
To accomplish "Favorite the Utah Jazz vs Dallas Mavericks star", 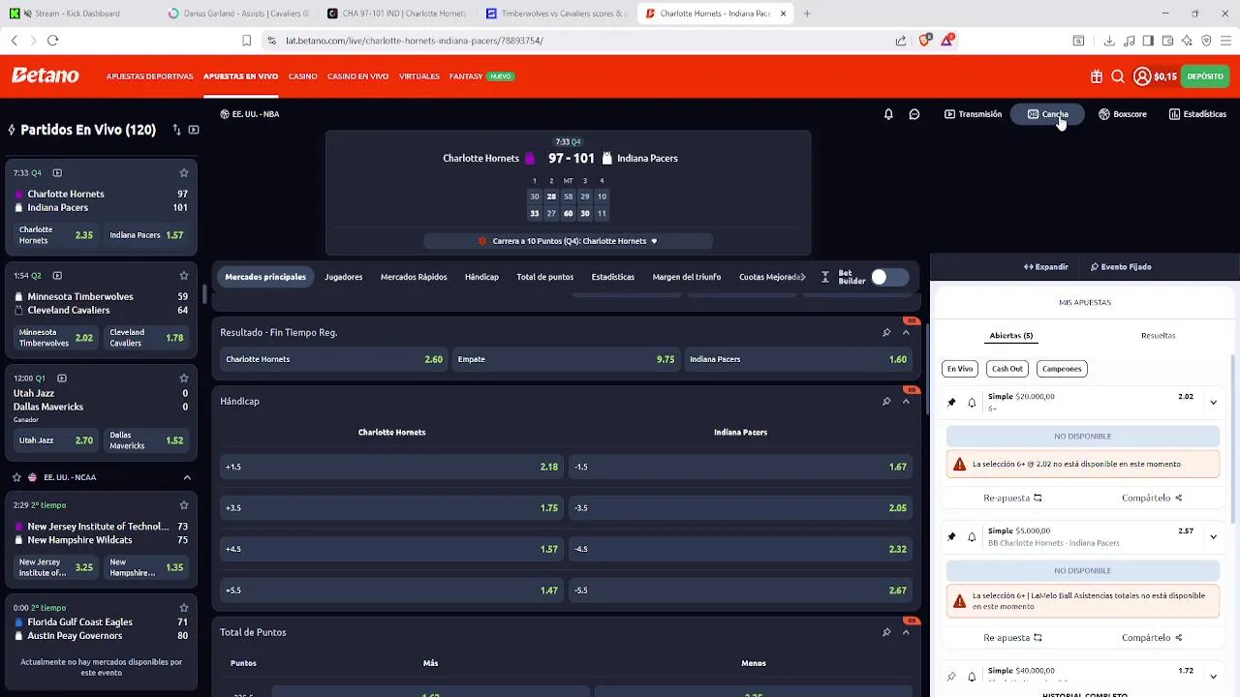I will coord(184,379).
